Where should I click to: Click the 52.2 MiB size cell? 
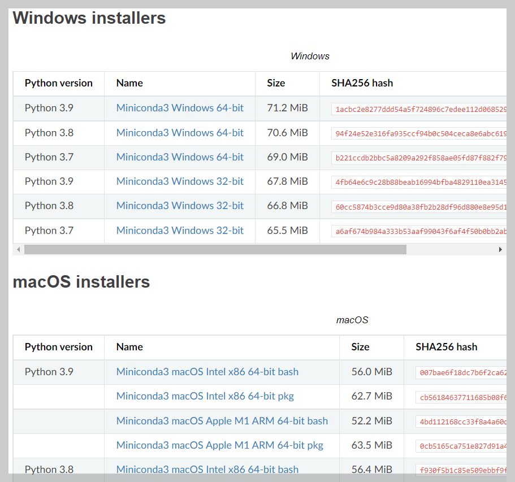[x=372, y=421]
